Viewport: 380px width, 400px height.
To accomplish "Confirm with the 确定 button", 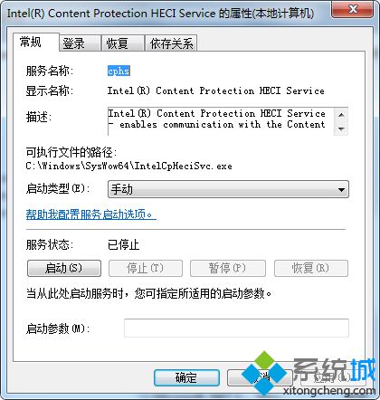I will coord(186,377).
